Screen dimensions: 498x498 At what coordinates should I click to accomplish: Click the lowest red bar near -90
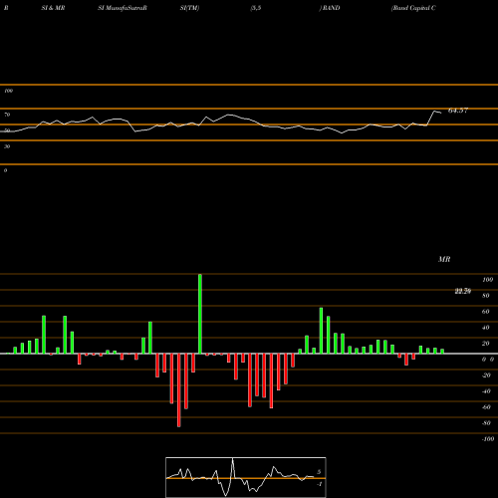(179, 390)
